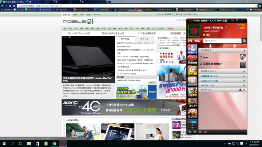Click the Windows Start button
The image size is (262, 147).
point(4,143)
